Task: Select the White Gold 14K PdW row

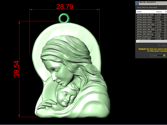Action: tap(151, 24)
